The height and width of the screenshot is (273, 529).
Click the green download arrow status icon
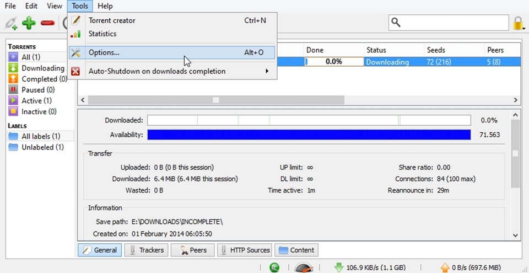tap(338, 267)
